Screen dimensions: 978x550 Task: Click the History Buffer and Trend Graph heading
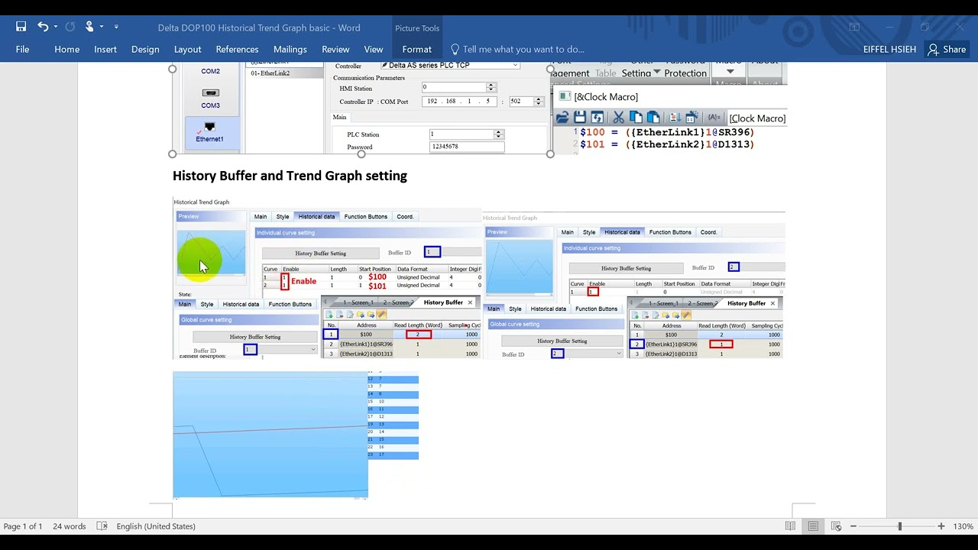click(x=290, y=176)
